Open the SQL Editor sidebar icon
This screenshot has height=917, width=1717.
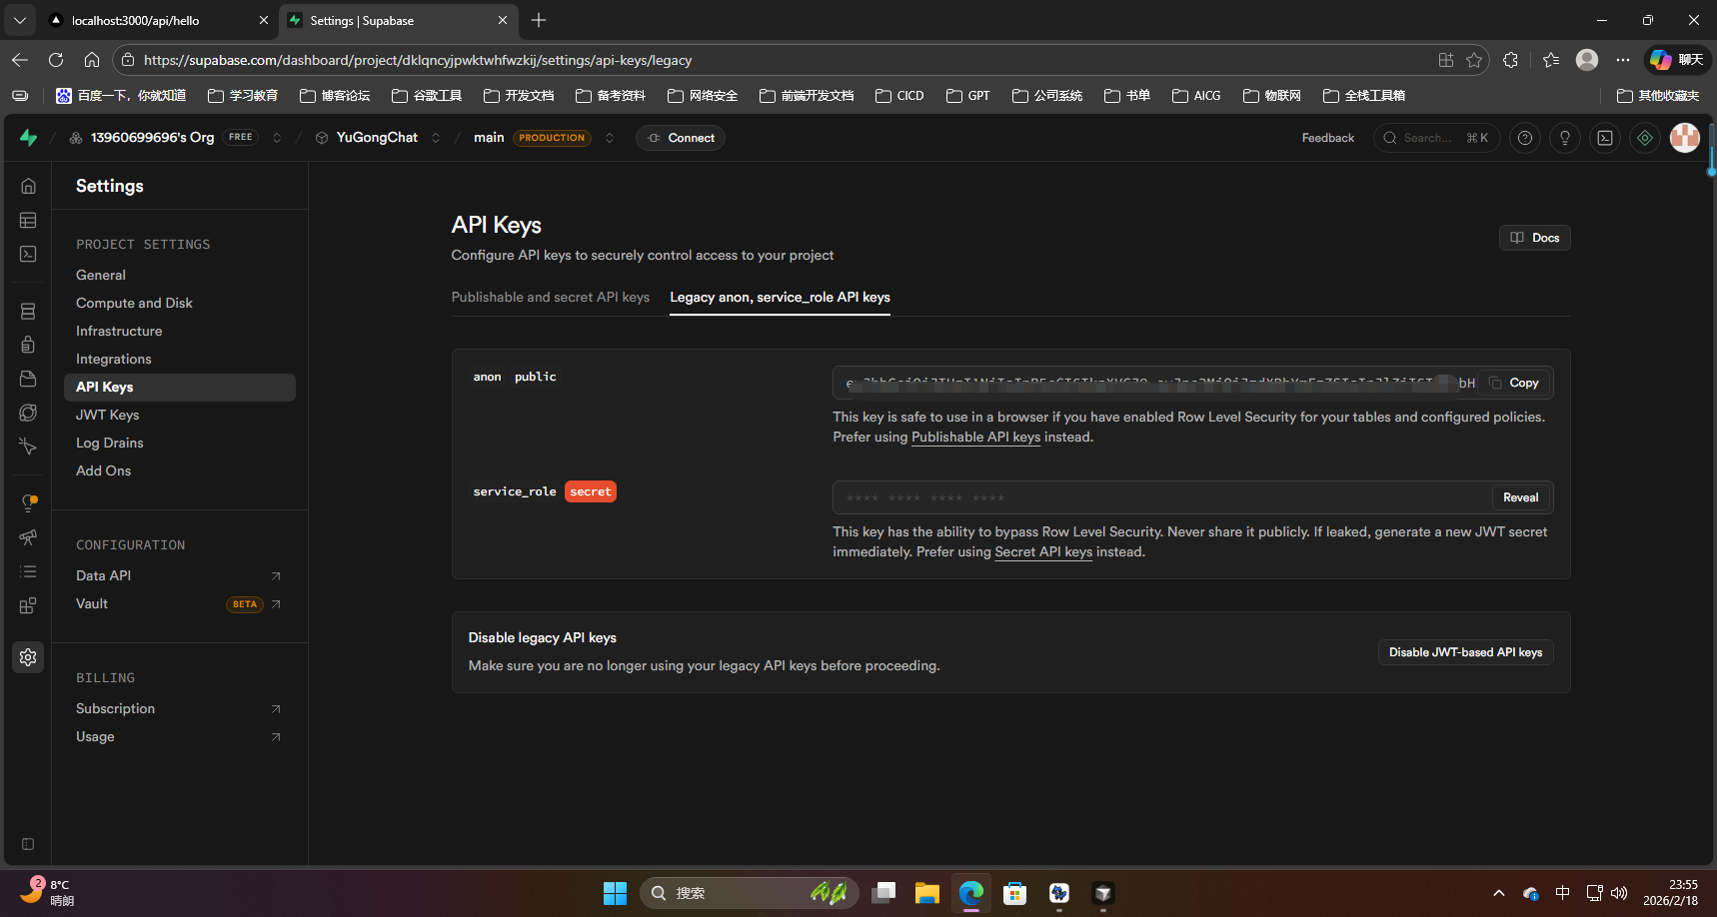point(28,254)
